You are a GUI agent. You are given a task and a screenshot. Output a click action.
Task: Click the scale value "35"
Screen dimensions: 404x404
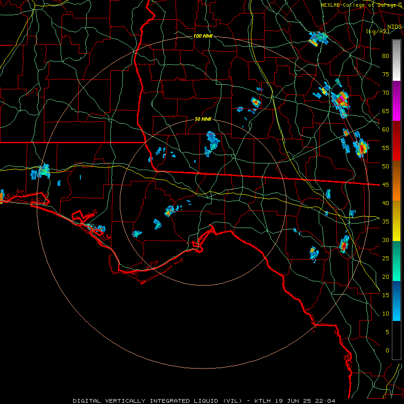386,222
